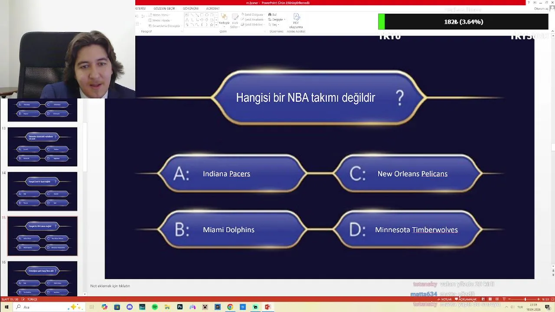555x312 pixels.
Task: Open the Şekil Dolgusu dropdown
Action: 254,14
